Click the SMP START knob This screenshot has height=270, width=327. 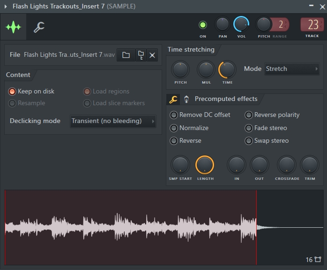[x=180, y=165]
